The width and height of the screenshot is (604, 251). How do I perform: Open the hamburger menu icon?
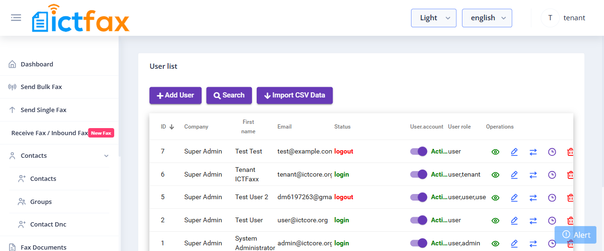pos(16,17)
